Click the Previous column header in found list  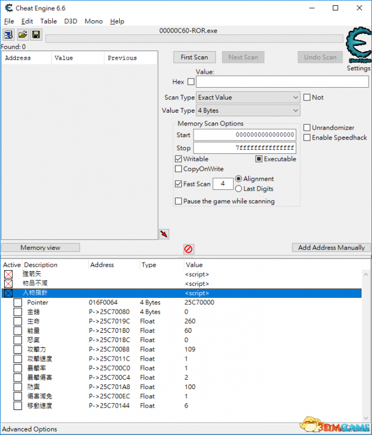click(x=131, y=58)
